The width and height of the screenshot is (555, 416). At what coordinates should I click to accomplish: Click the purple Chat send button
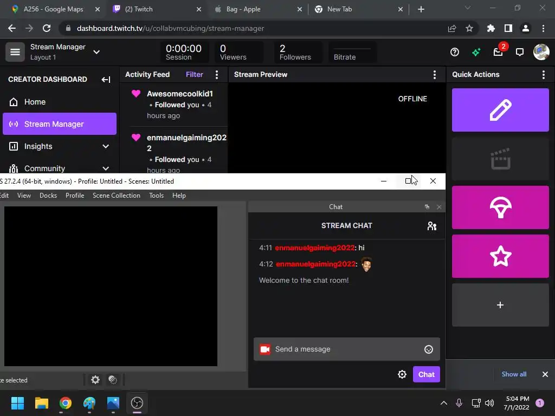pos(426,374)
